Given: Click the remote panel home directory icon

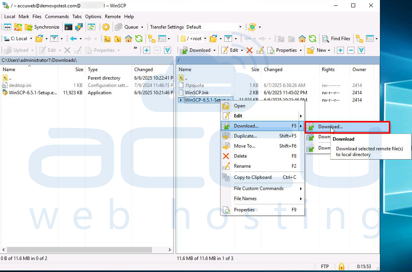Looking at the screenshot, I should pos(302,39).
